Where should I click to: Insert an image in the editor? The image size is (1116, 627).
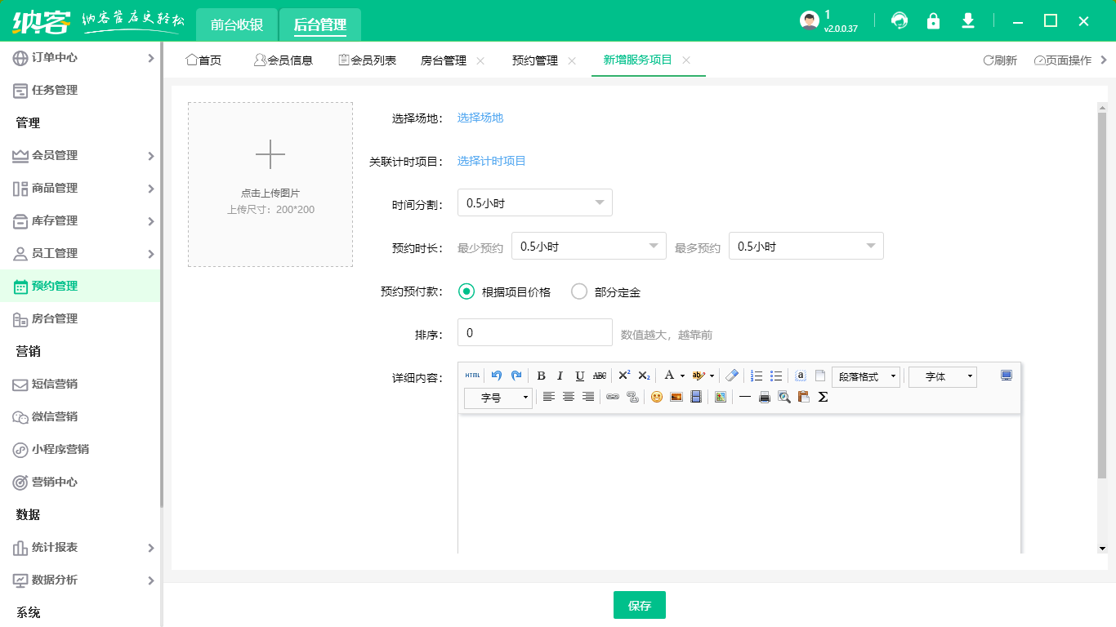674,397
